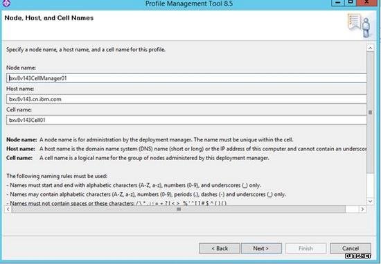Screen dimensions: 381x264
Task: Click the 'Node, Host, and Cell Names' heading
Action: pos(49,18)
